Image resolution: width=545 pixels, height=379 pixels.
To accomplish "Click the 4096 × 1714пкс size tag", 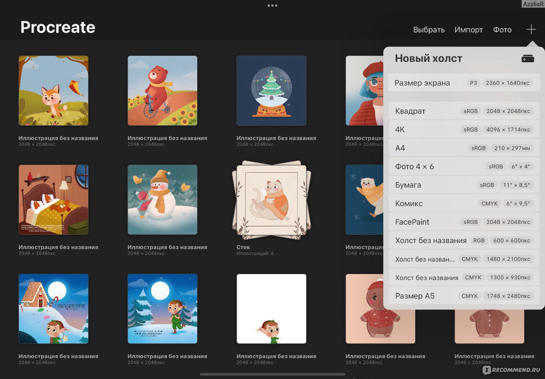I will [508, 130].
